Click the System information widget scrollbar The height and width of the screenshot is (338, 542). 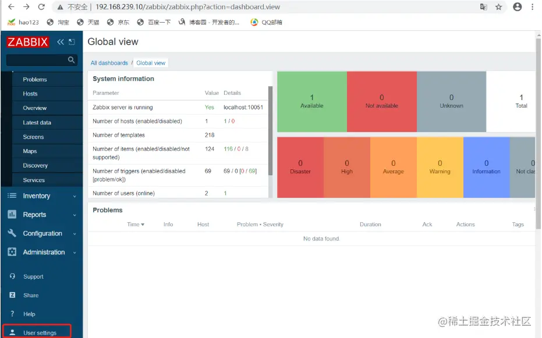coord(270,130)
